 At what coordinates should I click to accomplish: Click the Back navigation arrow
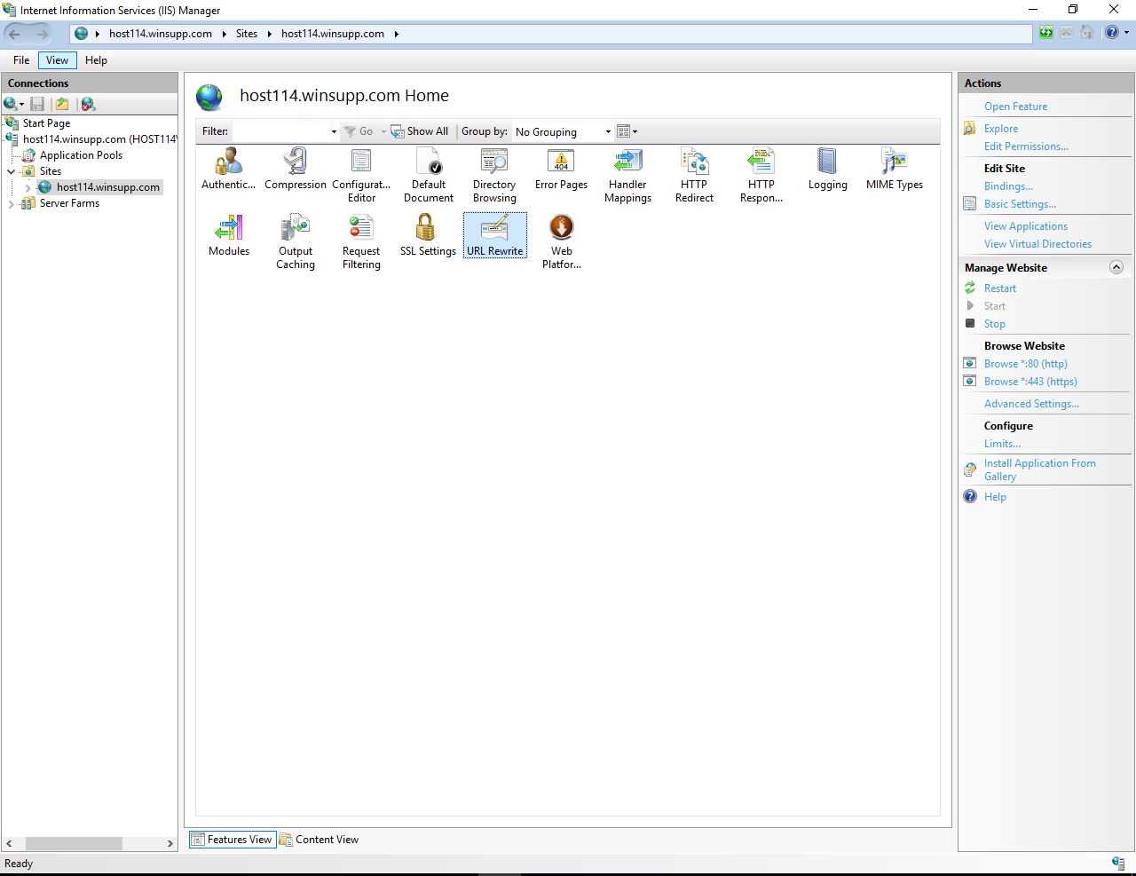[15, 34]
